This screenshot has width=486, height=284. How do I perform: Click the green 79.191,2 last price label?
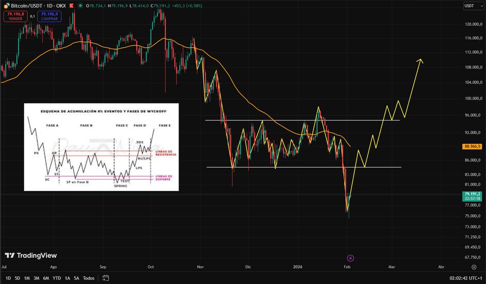pos(473,196)
